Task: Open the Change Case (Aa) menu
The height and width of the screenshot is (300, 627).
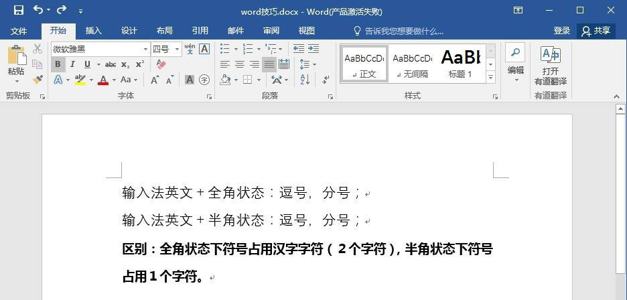Action: (129, 80)
